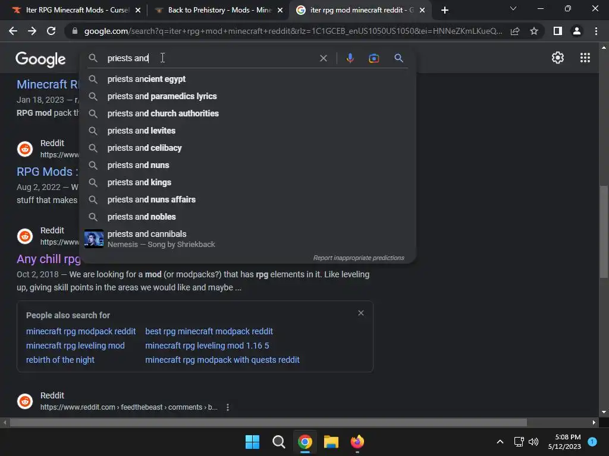The height and width of the screenshot is (456, 609).
Task: Click the horizontal page scrollbar
Action: pos(268,422)
